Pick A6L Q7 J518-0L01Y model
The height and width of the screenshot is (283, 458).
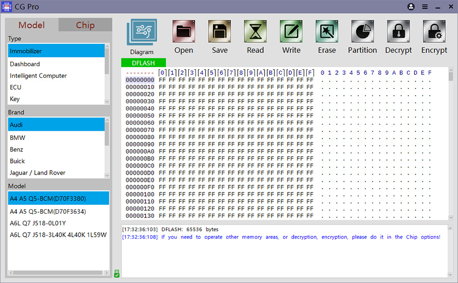point(38,223)
